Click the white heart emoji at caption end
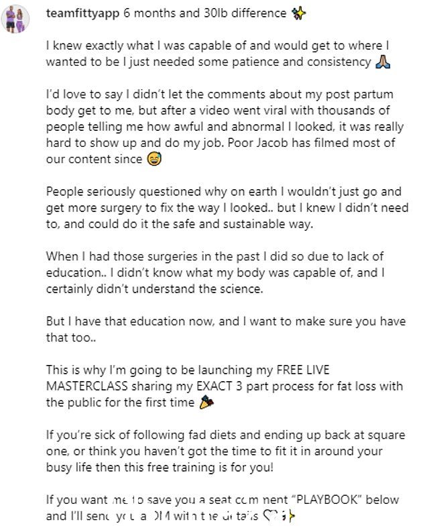 tap(270, 516)
